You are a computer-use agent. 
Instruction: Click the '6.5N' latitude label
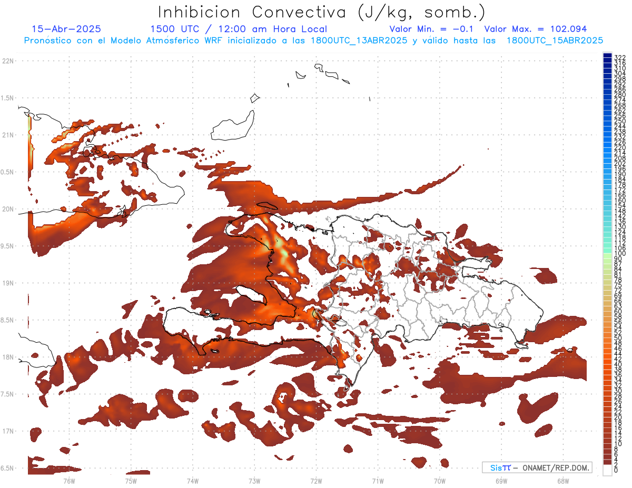[x=8, y=468]
